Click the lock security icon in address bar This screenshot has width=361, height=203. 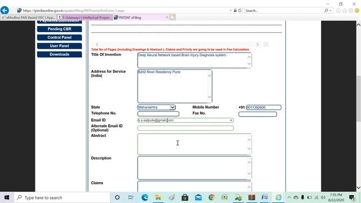coord(235,11)
